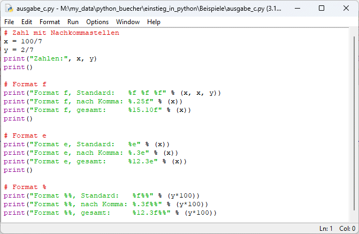Place cursor on the 'x = 100/7' line

(x=22, y=42)
